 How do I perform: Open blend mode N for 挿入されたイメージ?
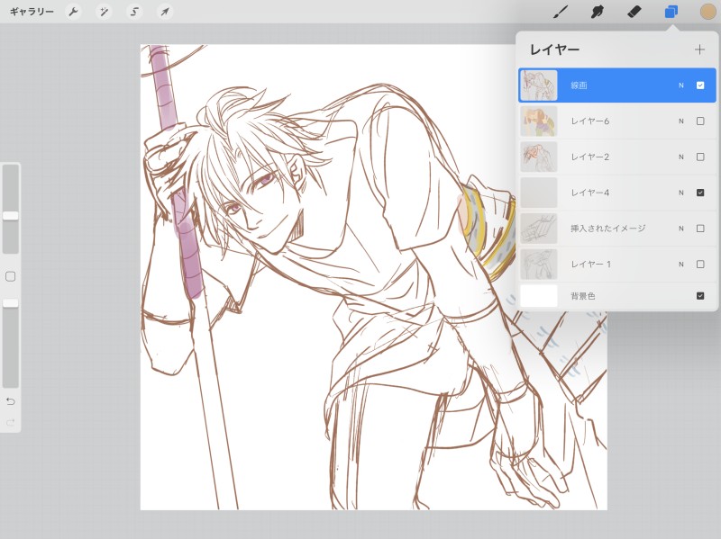[681, 229]
